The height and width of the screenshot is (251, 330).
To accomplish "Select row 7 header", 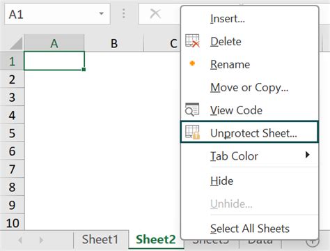I will coord(12,169).
